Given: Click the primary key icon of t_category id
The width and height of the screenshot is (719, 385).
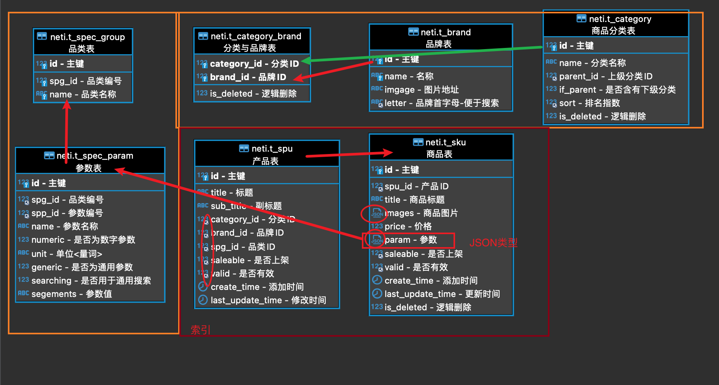Looking at the screenshot, I should 551,46.
